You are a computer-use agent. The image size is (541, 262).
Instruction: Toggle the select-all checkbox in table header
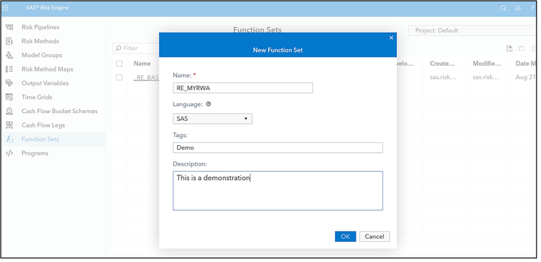pyautogui.click(x=119, y=64)
